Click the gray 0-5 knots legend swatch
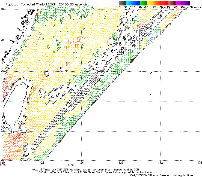This screenshot has width=202, height=177. (122, 3)
